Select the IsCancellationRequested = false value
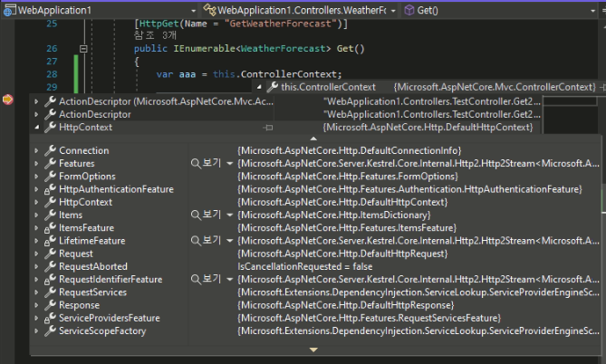Viewport: 606px width, 364px height. [305, 266]
